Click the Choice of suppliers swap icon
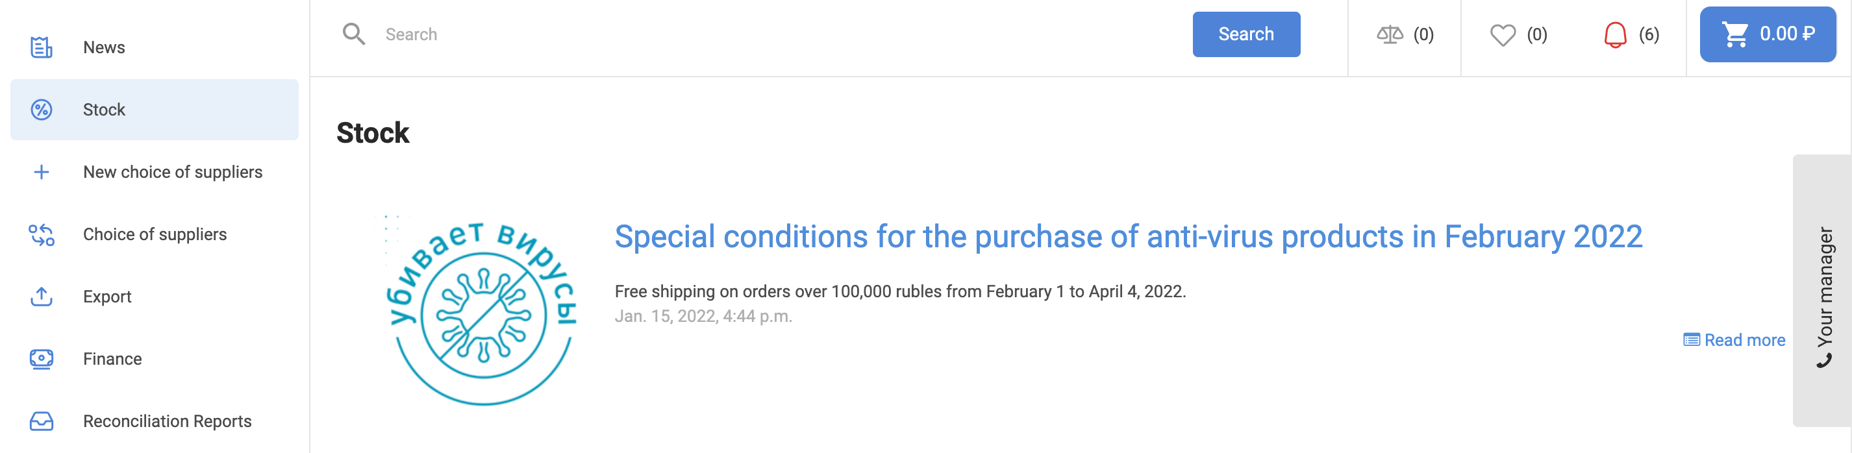The image size is (1852, 453). coord(41,234)
